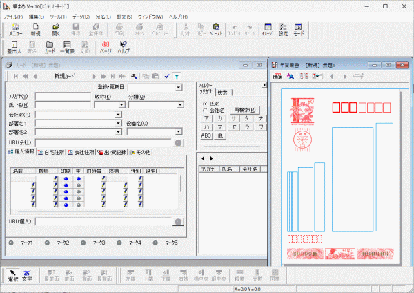Activate the ヘルプ pointer icon
The image size is (414, 293).
124,48
